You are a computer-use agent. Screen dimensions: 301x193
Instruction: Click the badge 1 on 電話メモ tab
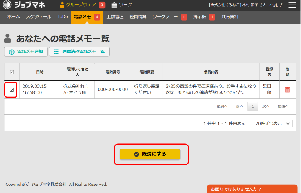[x=97, y=17]
